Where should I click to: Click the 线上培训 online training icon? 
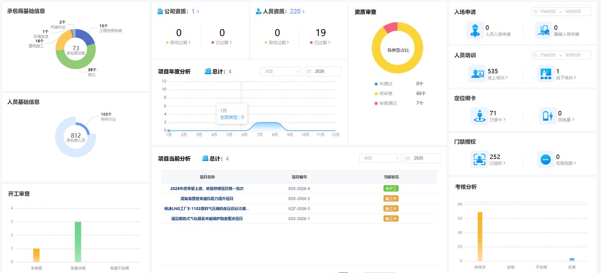click(477, 74)
